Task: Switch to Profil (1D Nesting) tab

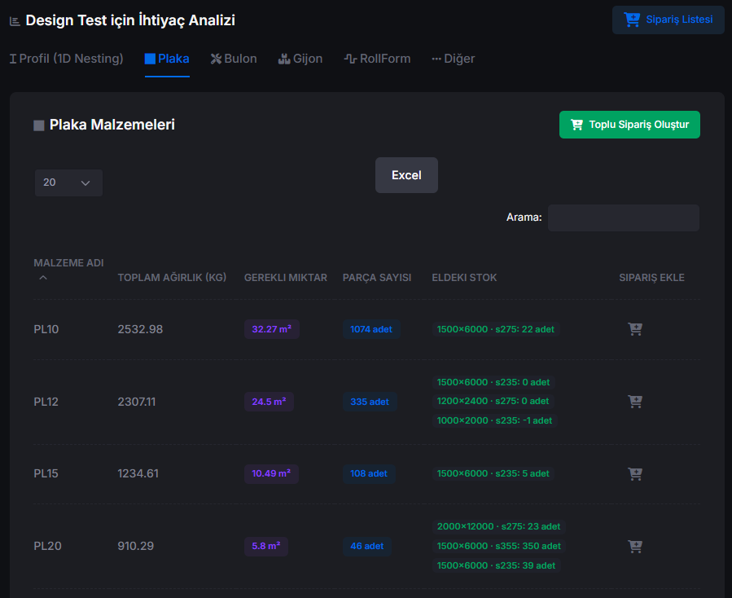Action: point(66,59)
